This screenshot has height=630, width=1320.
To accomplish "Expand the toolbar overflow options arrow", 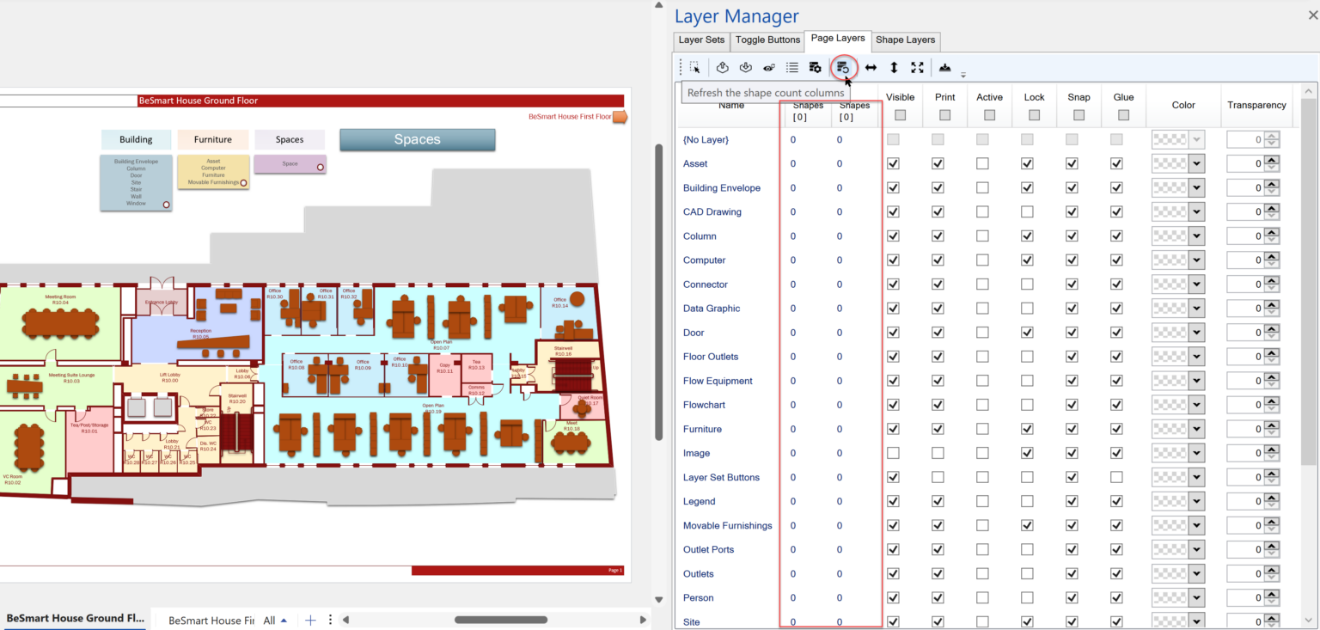I will 963,75.
